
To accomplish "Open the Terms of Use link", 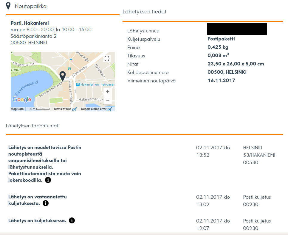I will pyautogui.click(x=63, y=109).
